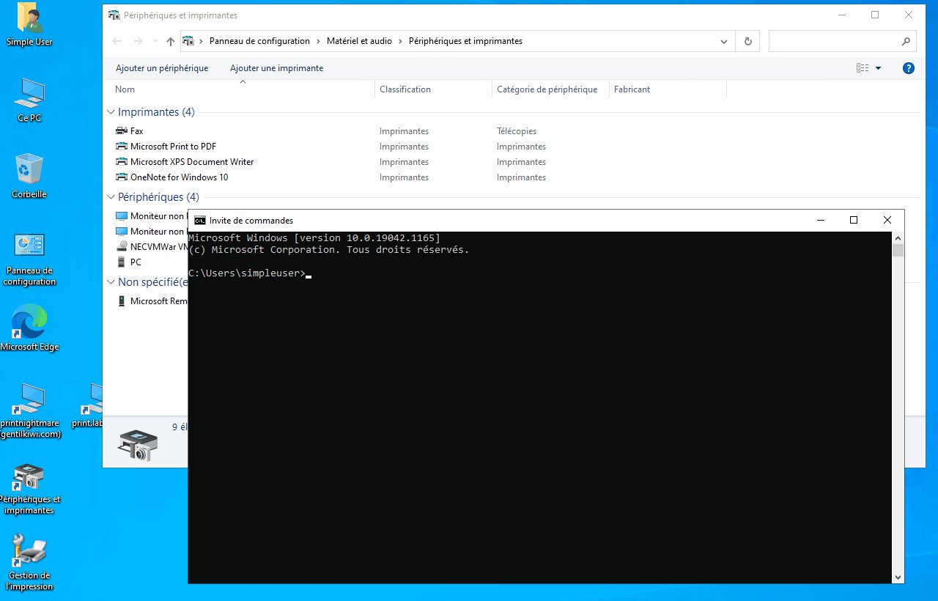Select Microsoft Print to PDF printer icon
This screenshot has width=938, height=601.
tap(122, 147)
